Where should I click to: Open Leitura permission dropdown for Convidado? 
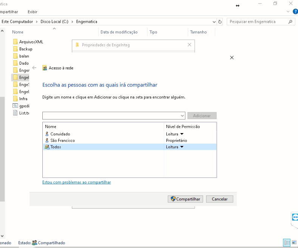182,134
